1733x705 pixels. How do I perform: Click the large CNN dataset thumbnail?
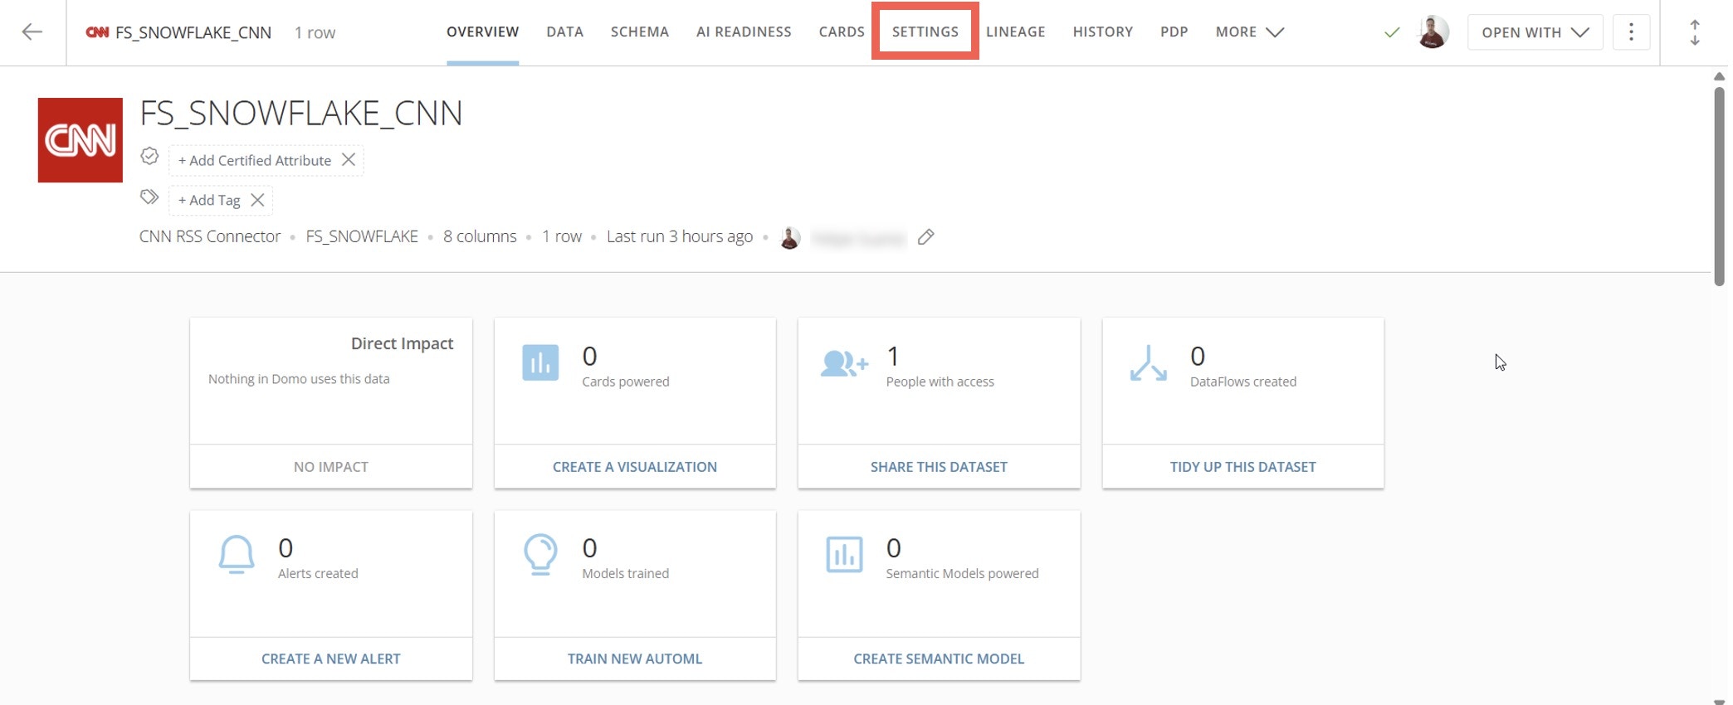(x=81, y=140)
